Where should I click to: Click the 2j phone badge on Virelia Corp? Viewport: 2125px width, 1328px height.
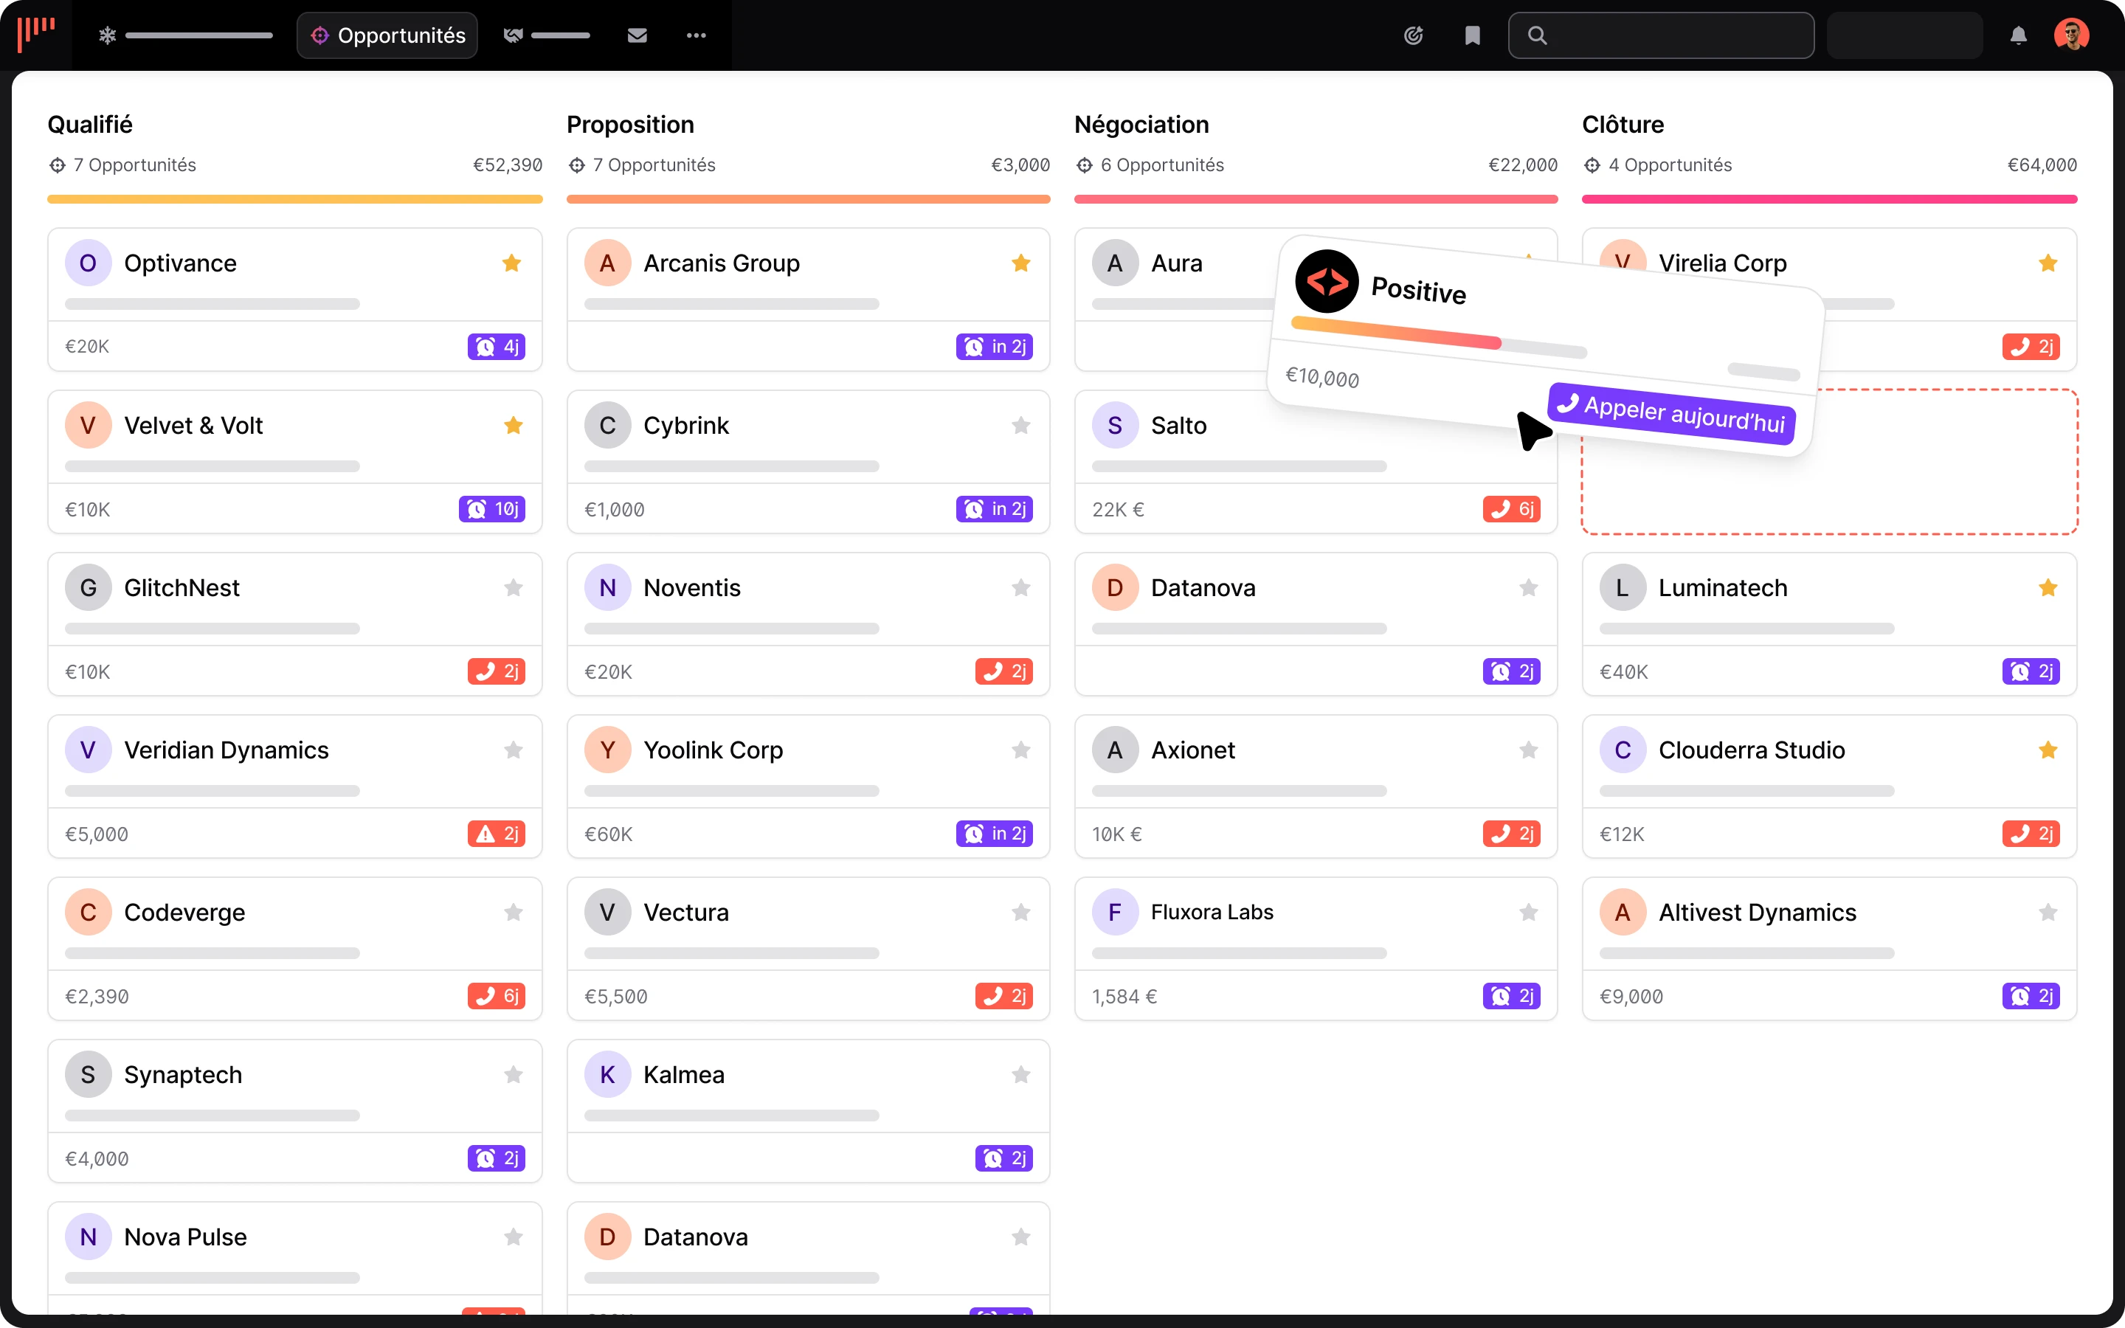click(2031, 346)
